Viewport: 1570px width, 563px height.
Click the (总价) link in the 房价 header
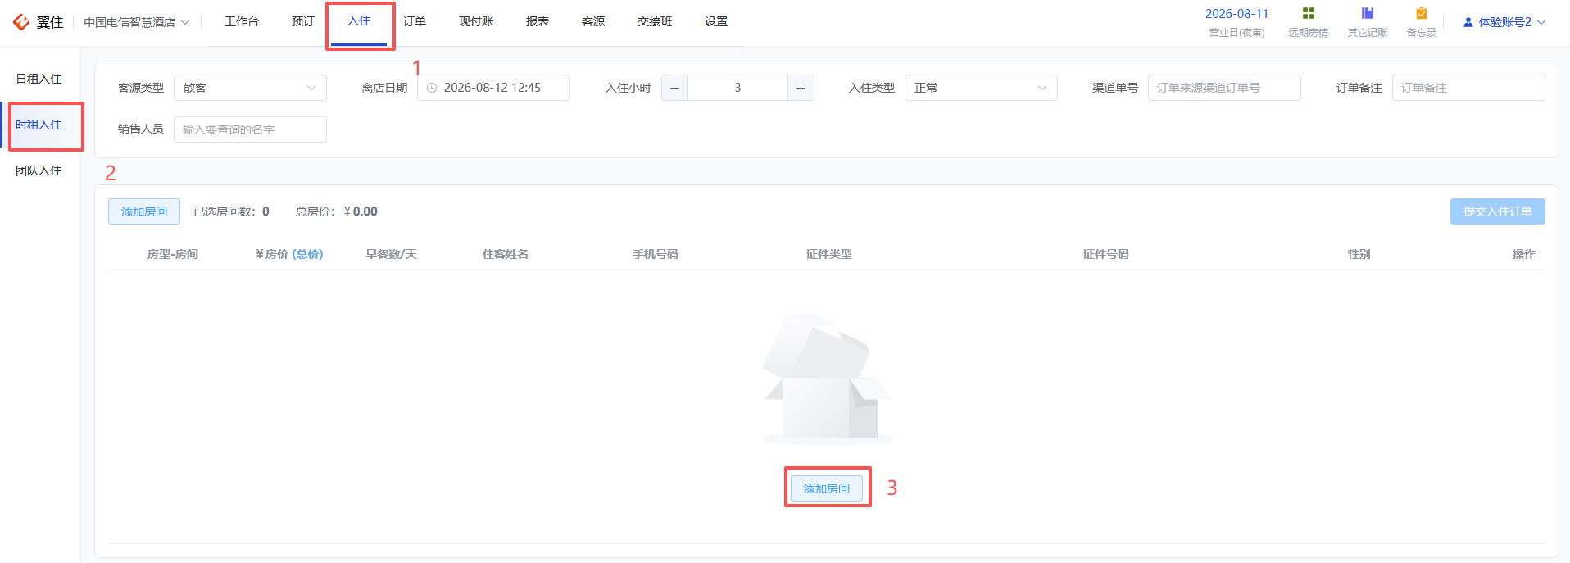307,254
